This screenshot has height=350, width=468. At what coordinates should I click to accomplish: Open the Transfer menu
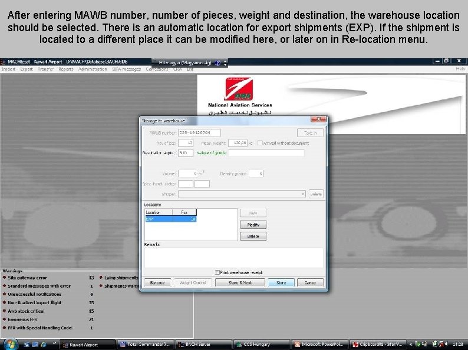pos(45,69)
